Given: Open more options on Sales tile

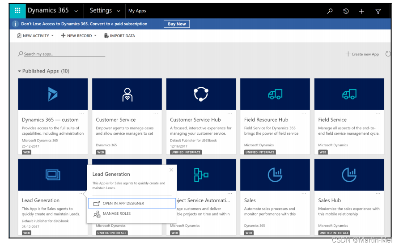Looking at the screenshot, I should [x=304, y=194].
